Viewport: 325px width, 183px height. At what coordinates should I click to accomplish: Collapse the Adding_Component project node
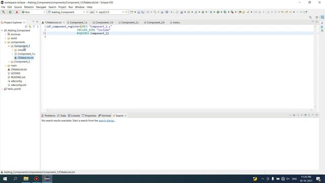click(x=2, y=30)
